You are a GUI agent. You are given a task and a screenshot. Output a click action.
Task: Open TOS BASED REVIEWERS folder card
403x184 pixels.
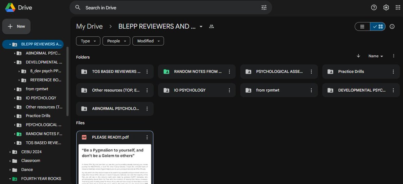(115, 72)
